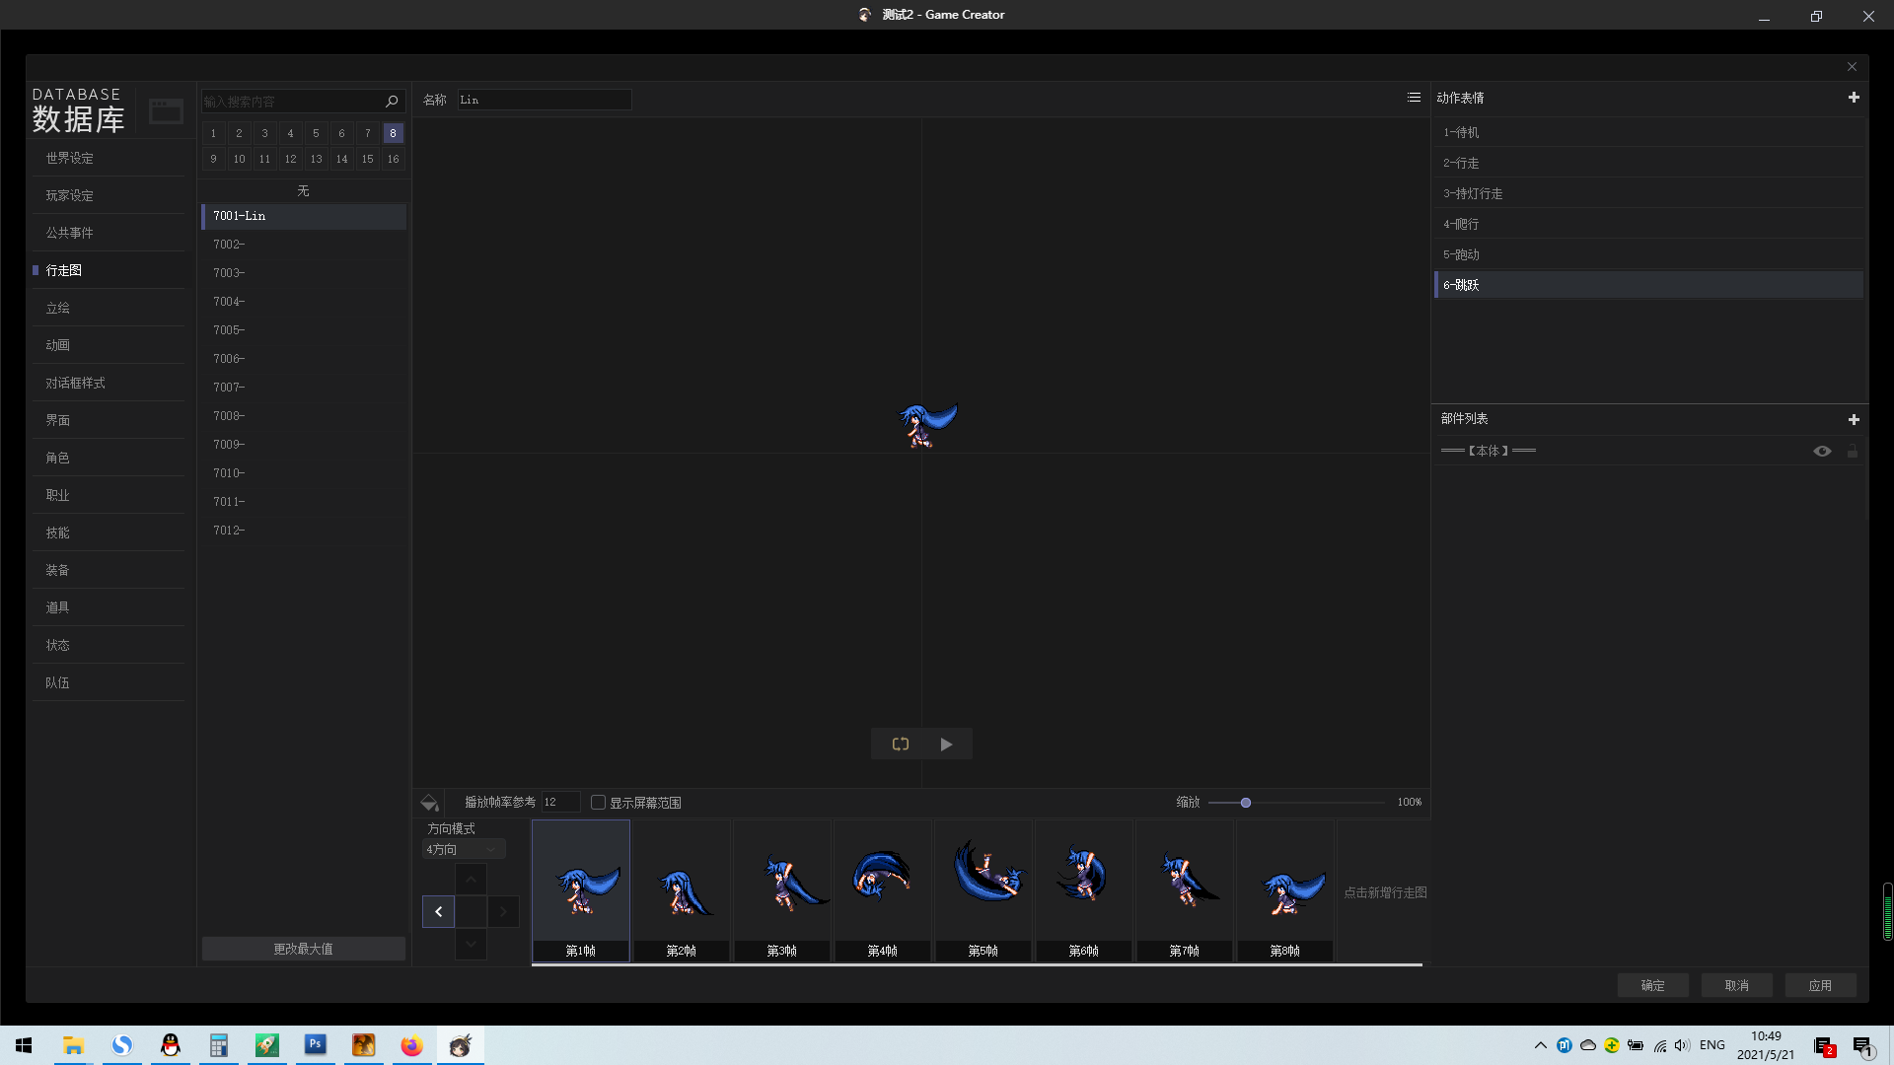Enable the show screen range checkbox

(x=598, y=803)
